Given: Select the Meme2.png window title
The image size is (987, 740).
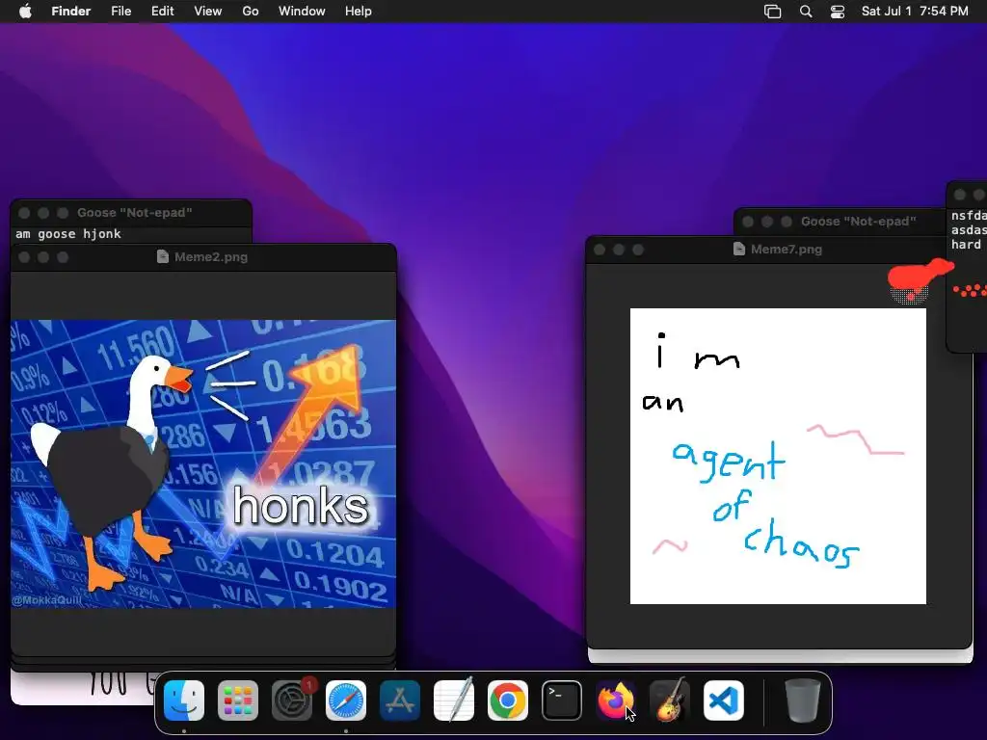Looking at the screenshot, I should [211, 256].
